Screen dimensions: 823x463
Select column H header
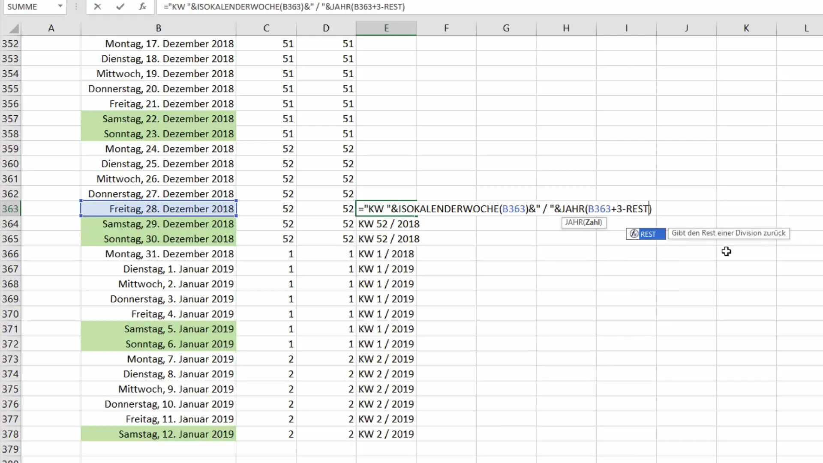(x=566, y=28)
